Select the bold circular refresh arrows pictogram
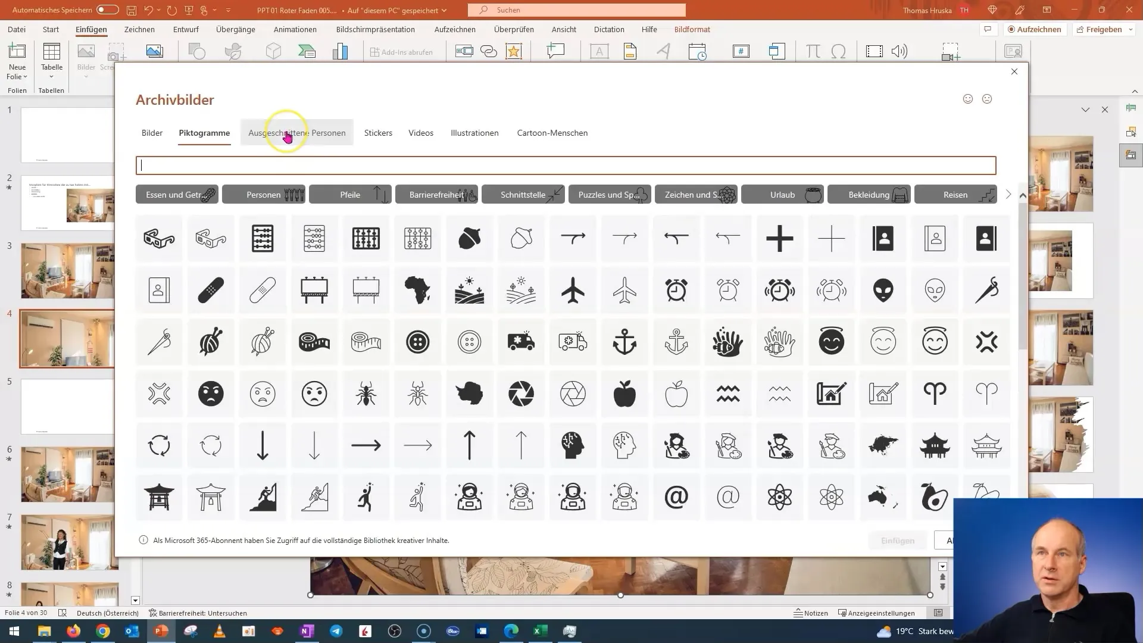The height and width of the screenshot is (643, 1143). [x=159, y=445]
